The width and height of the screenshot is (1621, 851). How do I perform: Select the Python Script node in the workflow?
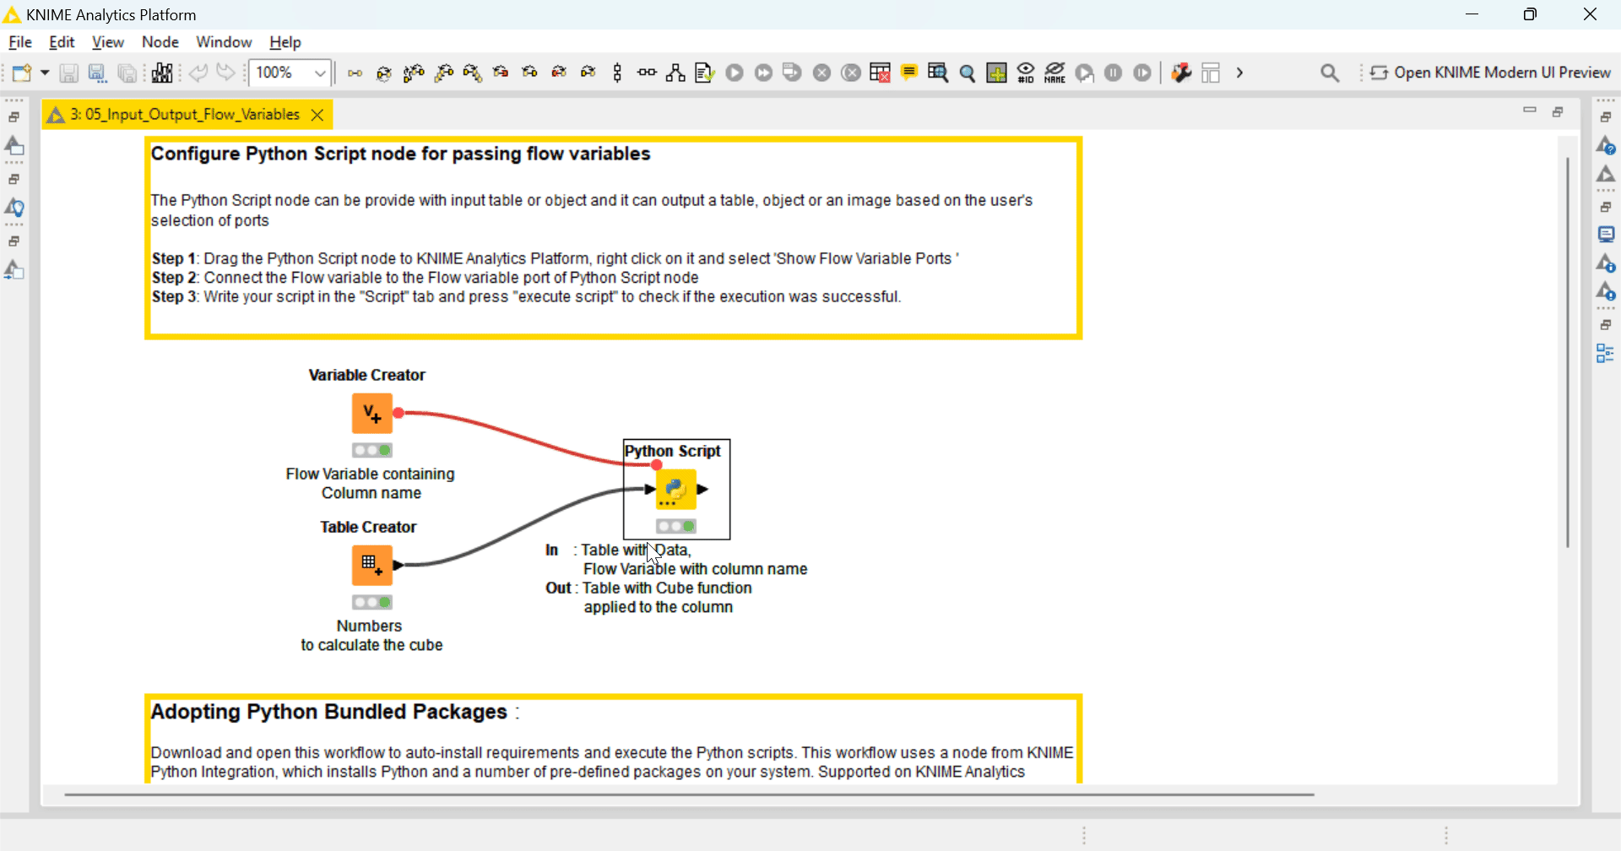pos(675,488)
